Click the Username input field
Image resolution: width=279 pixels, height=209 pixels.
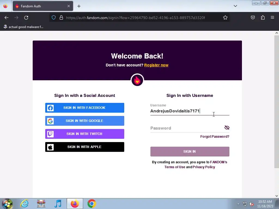pos(190,111)
